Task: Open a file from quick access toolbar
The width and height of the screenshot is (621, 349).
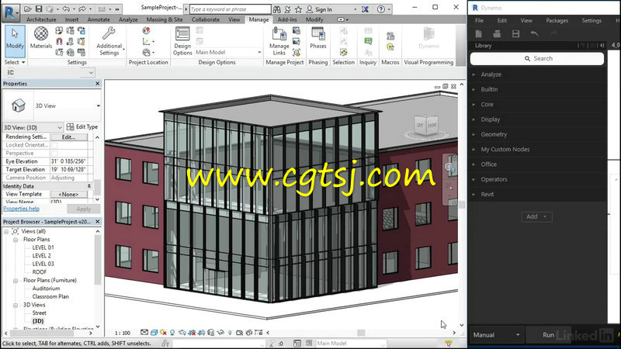Action: pos(28,9)
